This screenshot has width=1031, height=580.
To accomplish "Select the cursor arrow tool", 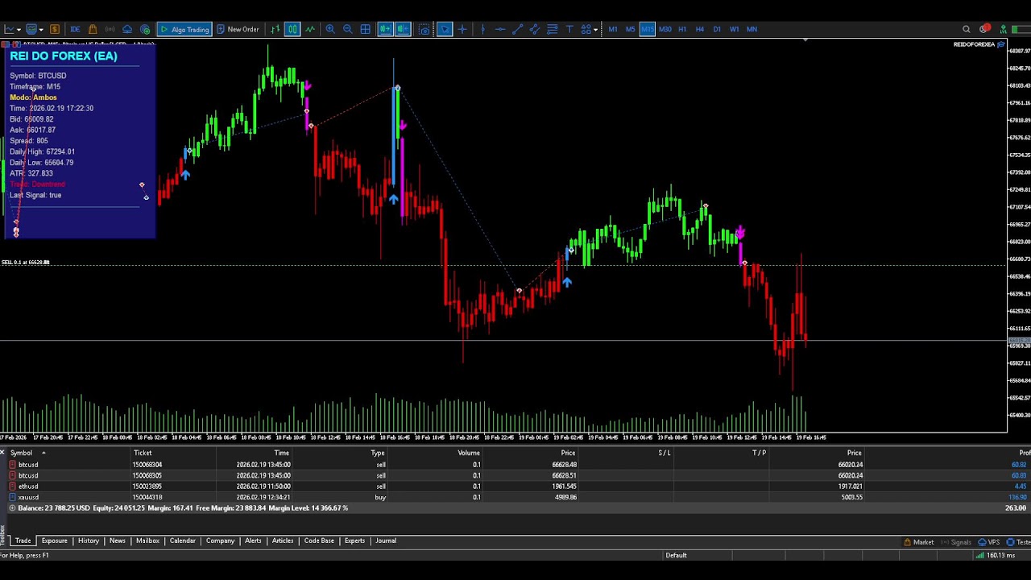I will [445, 29].
